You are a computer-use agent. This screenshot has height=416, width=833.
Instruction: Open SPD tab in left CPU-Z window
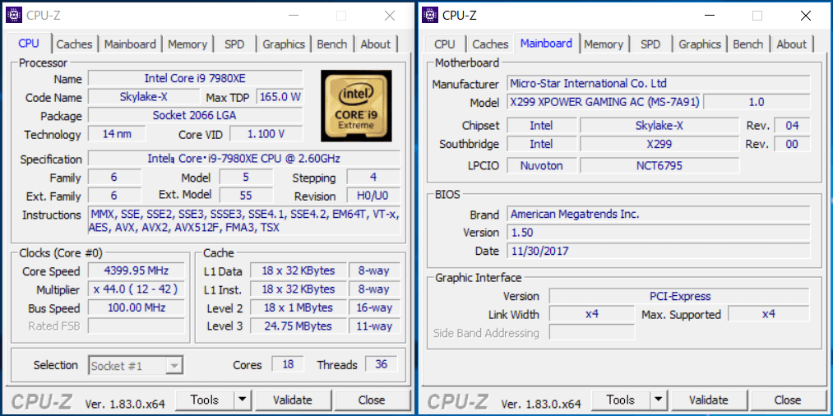pos(234,44)
